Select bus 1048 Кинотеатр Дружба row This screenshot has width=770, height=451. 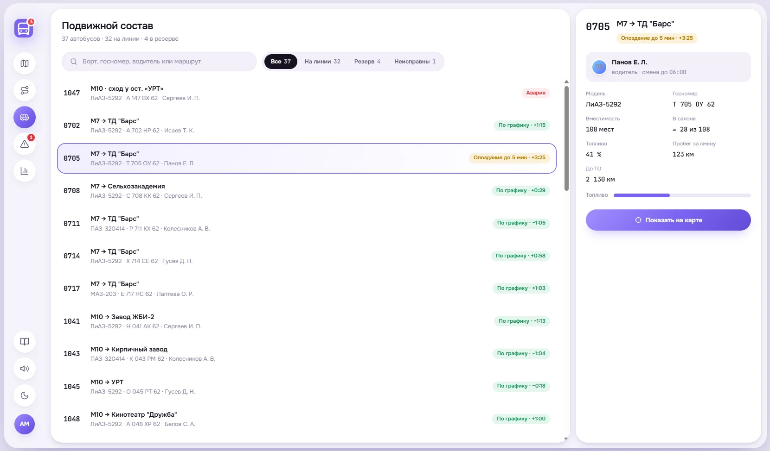[x=307, y=419]
